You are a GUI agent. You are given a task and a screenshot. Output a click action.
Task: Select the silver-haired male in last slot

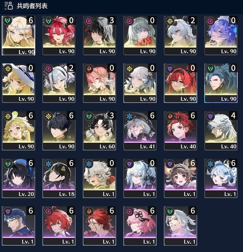180,226
